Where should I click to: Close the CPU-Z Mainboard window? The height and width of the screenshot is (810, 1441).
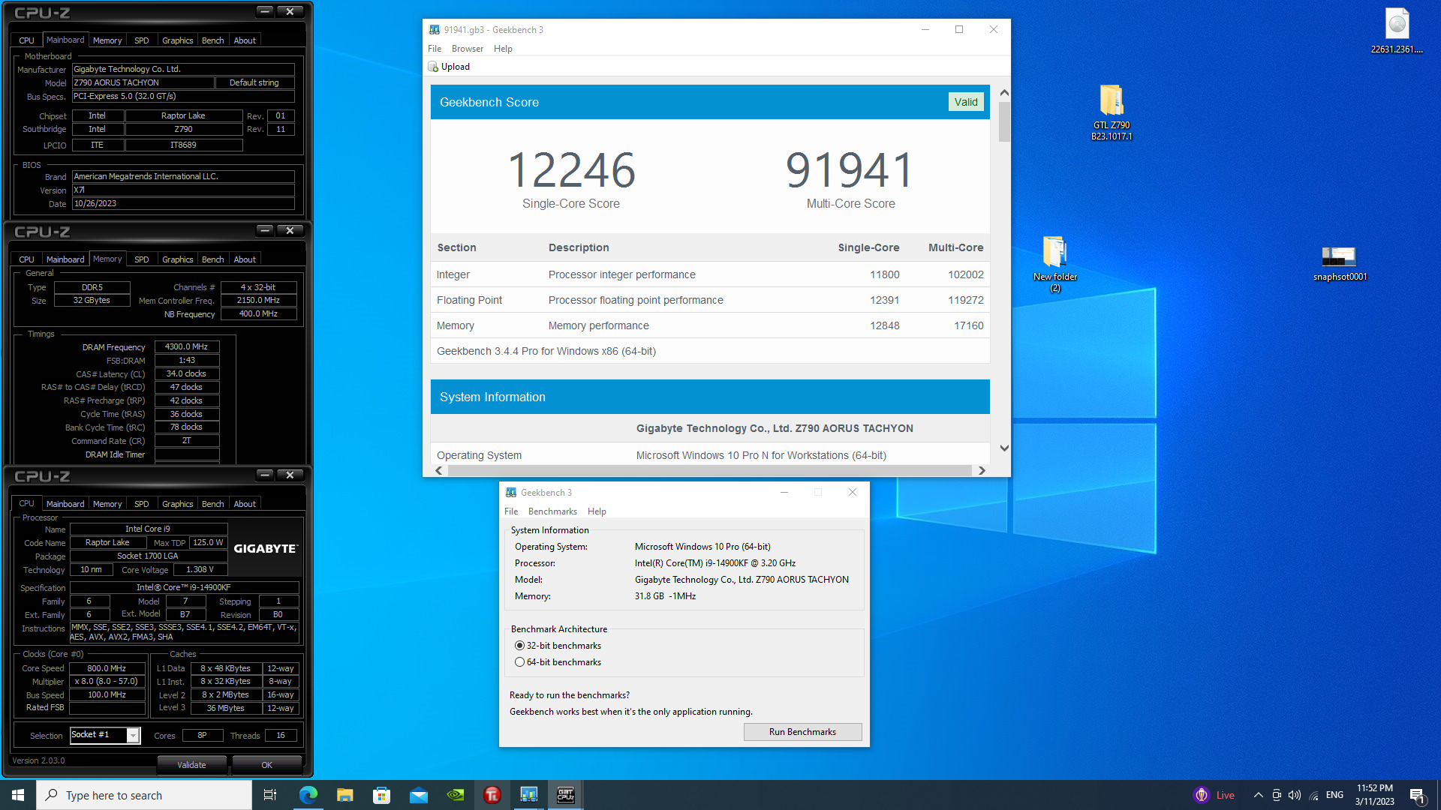(x=290, y=11)
